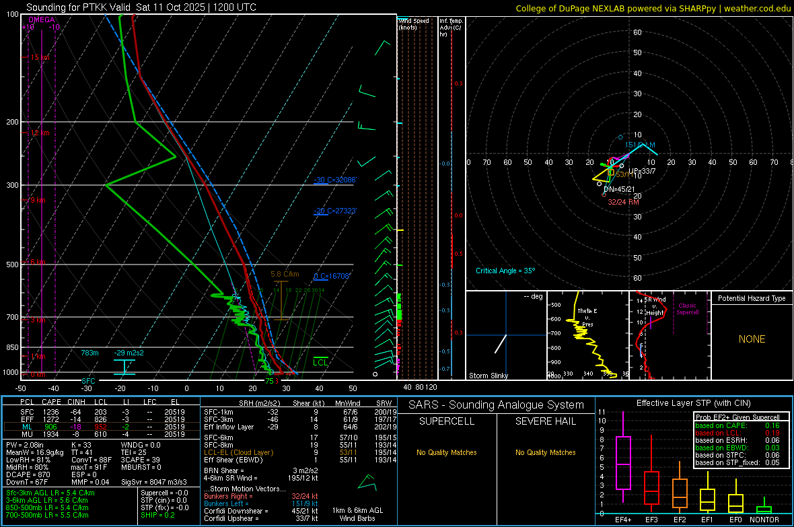Click the 5.8 C/km lapse rate annotation
Image resolution: width=794 pixels, height=527 pixels.
[x=285, y=274]
